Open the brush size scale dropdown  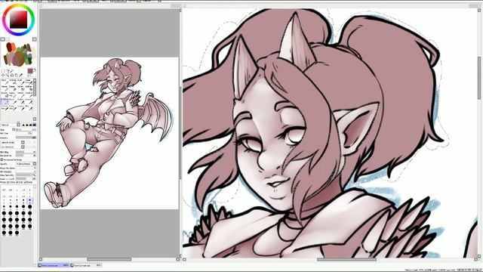(14, 129)
